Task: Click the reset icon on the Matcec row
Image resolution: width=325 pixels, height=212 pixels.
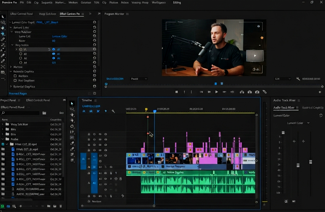Action: (94, 67)
